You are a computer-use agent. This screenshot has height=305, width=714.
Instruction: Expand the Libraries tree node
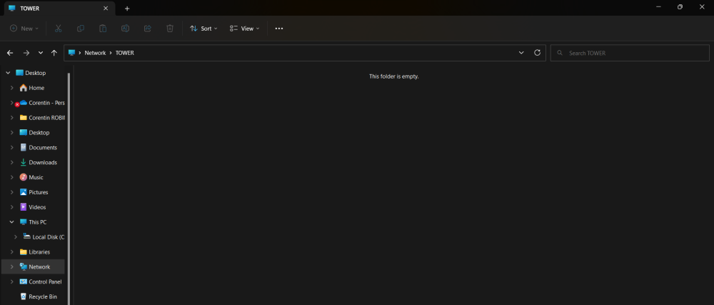(x=12, y=251)
